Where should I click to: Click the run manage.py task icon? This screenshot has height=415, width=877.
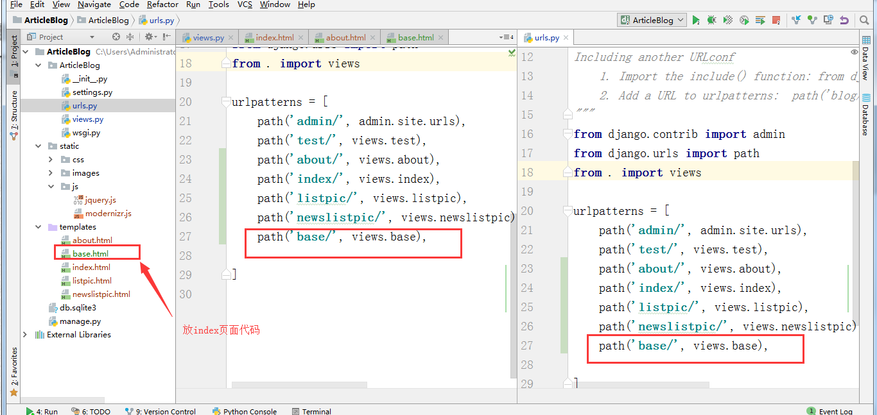(760, 21)
